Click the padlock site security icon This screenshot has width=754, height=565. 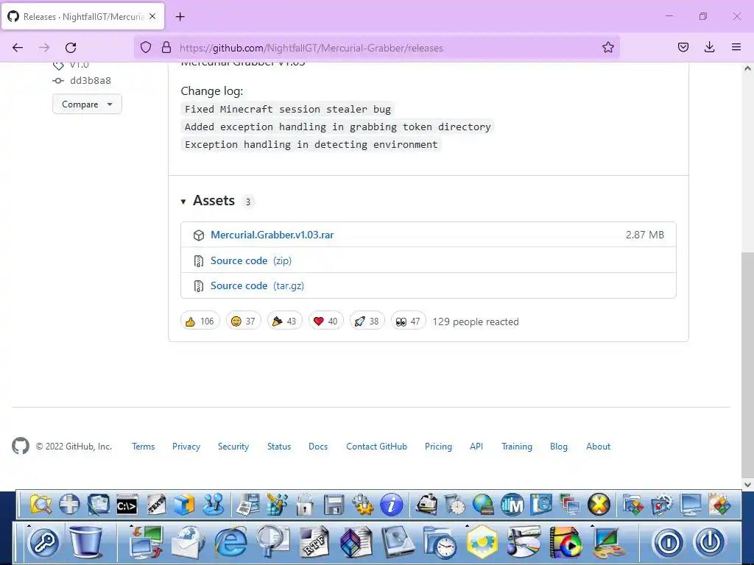click(166, 47)
